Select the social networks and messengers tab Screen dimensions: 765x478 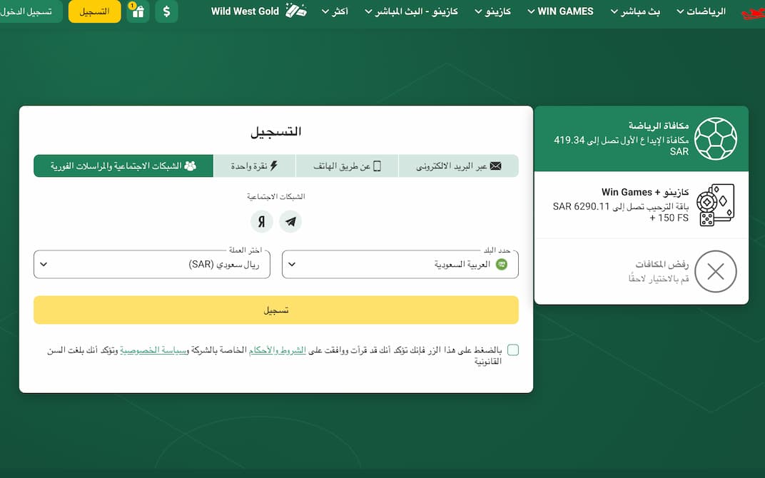click(123, 166)
